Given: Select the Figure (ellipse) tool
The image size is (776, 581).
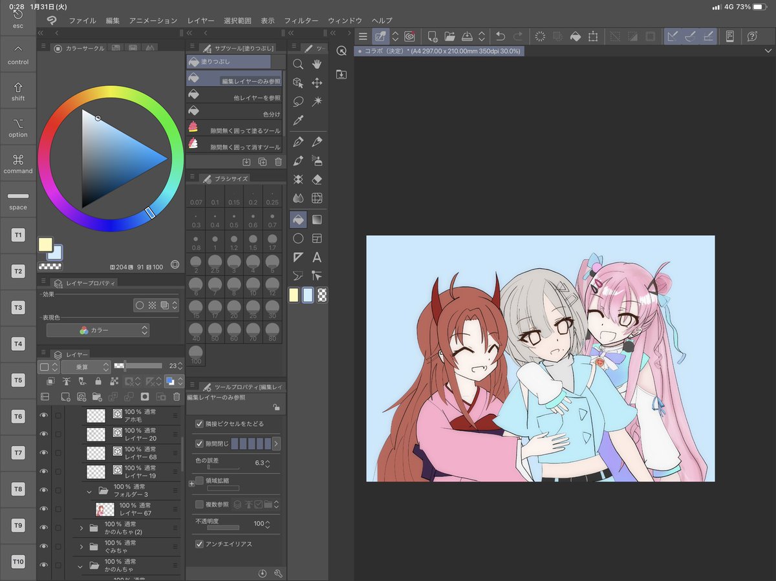Looking at the screenshot, I should click(298, 238).
